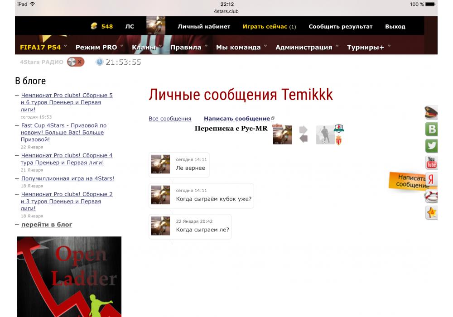
Task: Toggle the 4Stars radio switch
Action: [76, 62]
